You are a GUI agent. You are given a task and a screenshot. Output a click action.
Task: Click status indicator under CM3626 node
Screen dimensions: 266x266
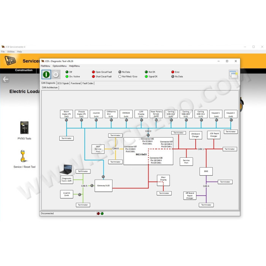(x=127, y=120)
